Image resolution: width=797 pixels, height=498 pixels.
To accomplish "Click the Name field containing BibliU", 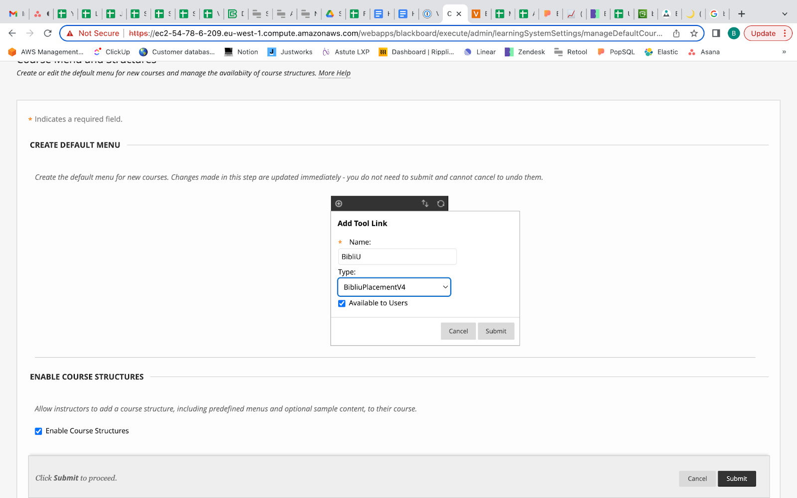I will pos(397,257).
